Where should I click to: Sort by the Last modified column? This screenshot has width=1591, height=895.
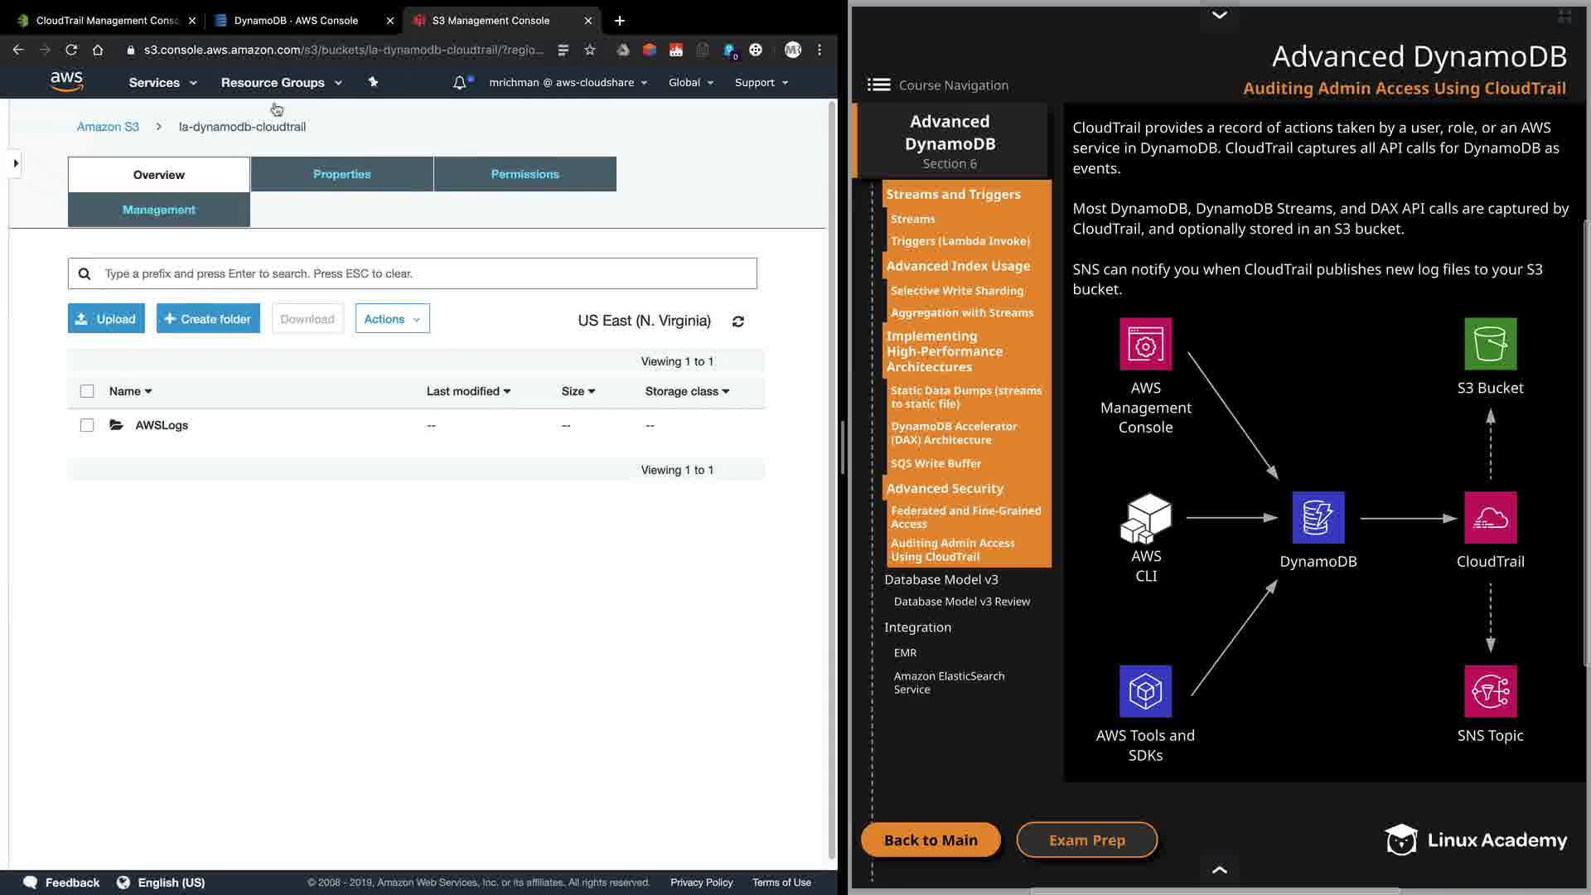click(x=468, y=391)
